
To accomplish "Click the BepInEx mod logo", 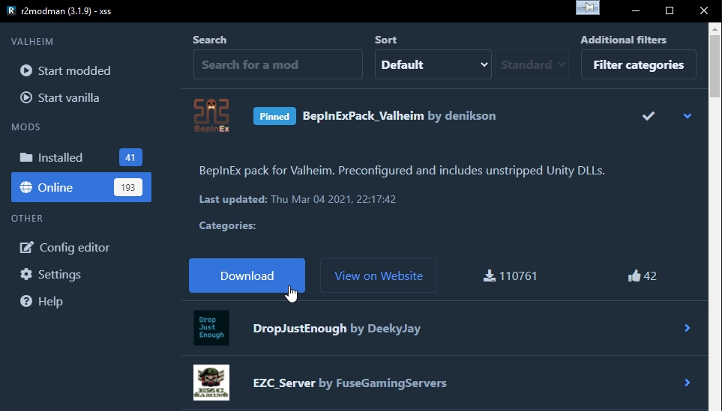I will pyautogui.click(x=211, y=116).
